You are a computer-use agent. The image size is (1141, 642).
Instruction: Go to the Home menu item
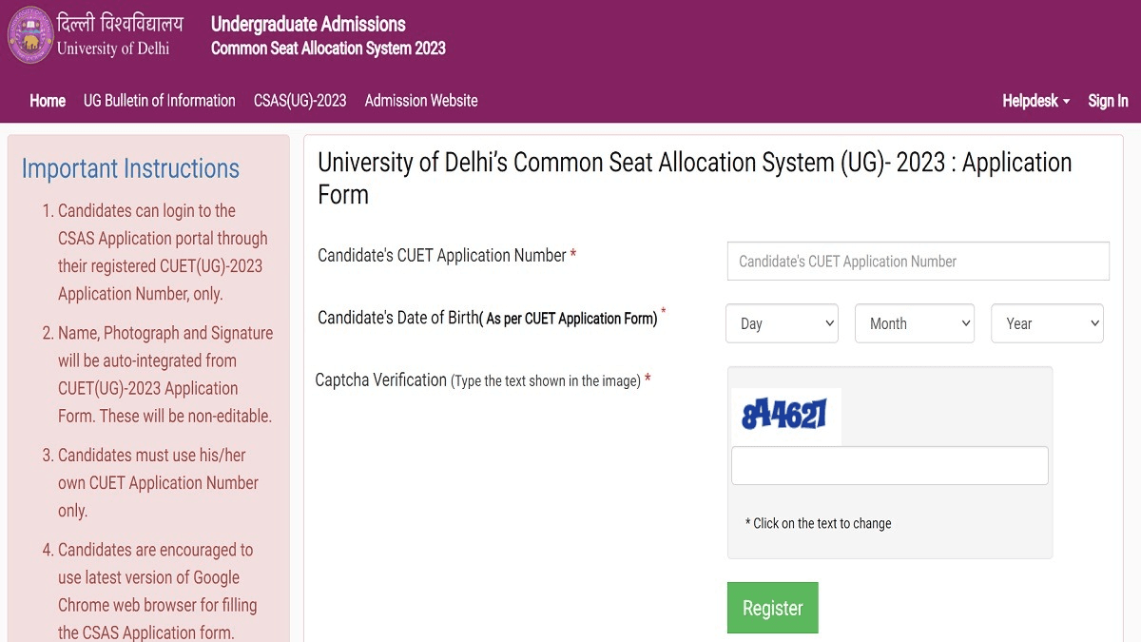coord(48,101)
